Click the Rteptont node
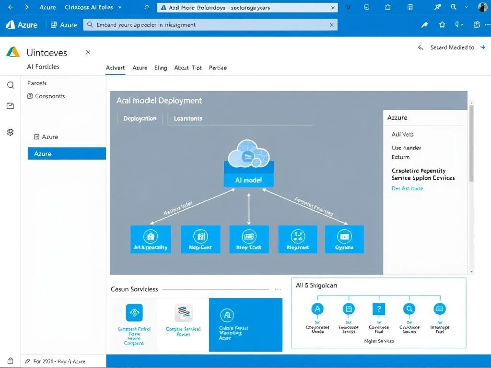Image resolution: width=491 pixels, height=368 pixels. 298,240
